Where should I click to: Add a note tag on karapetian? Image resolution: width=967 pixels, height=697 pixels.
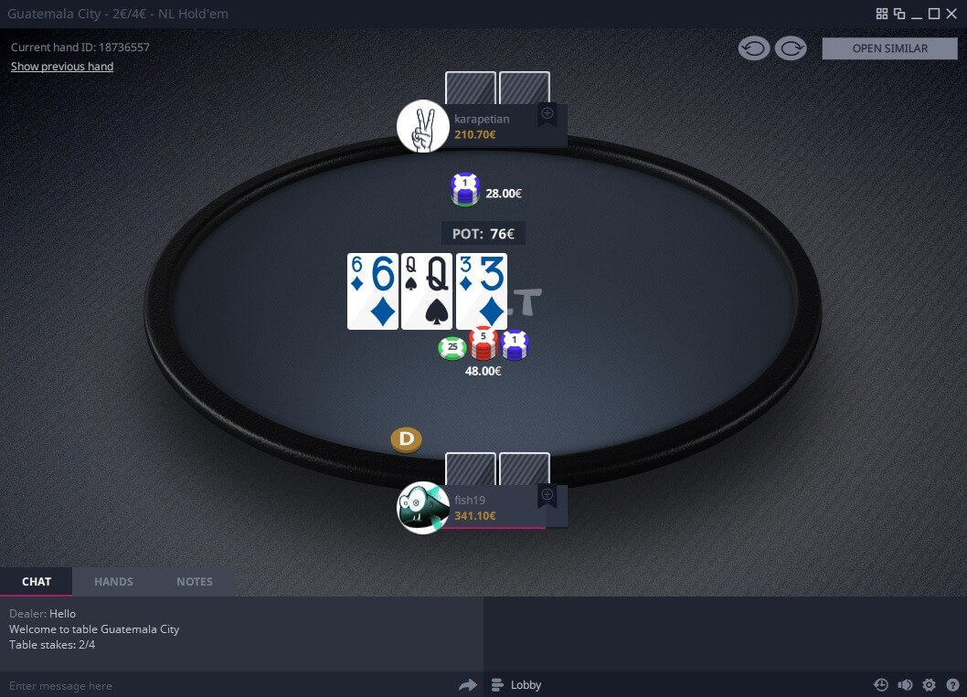click(547, 114)
